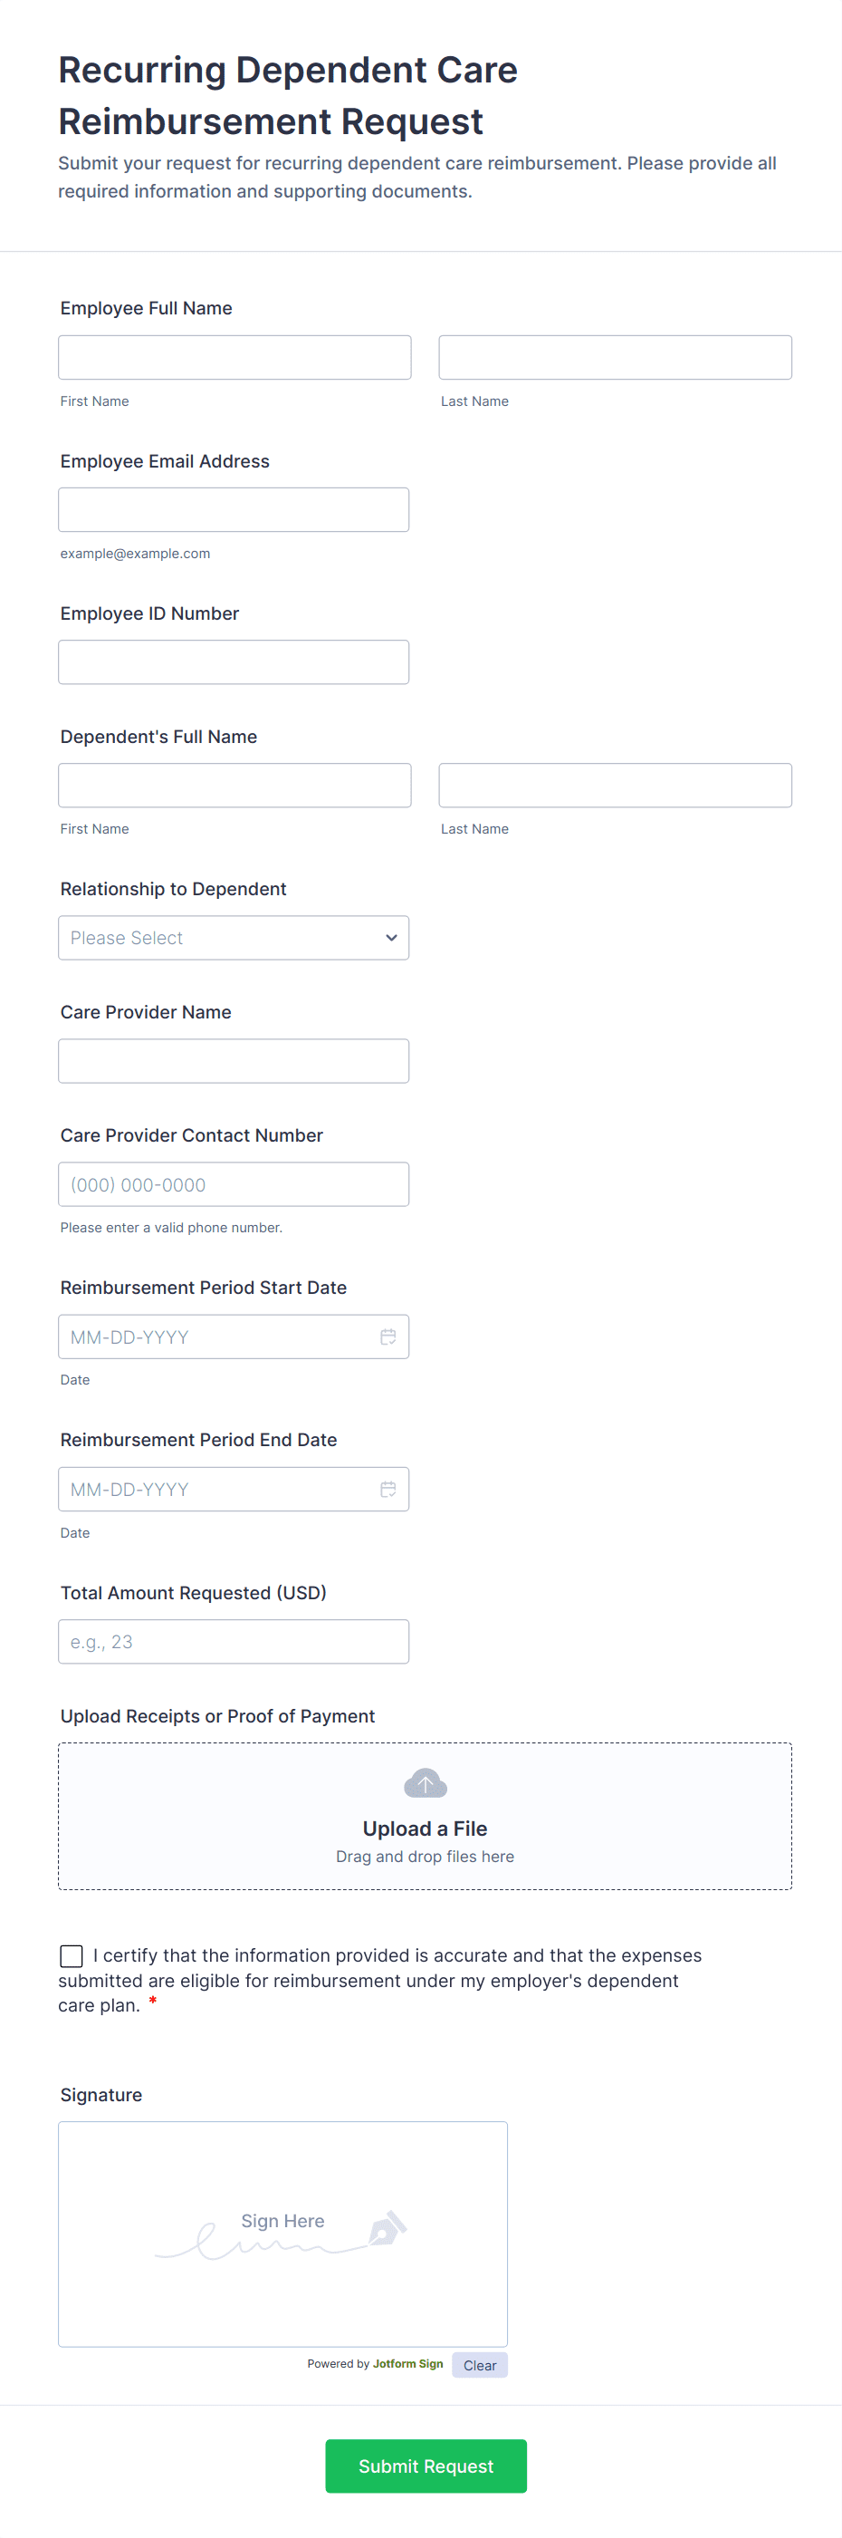Click the dropdown chevron arrow
Image resolution: width=842 pixels, height=2538 pixels.
pos(391,938)
